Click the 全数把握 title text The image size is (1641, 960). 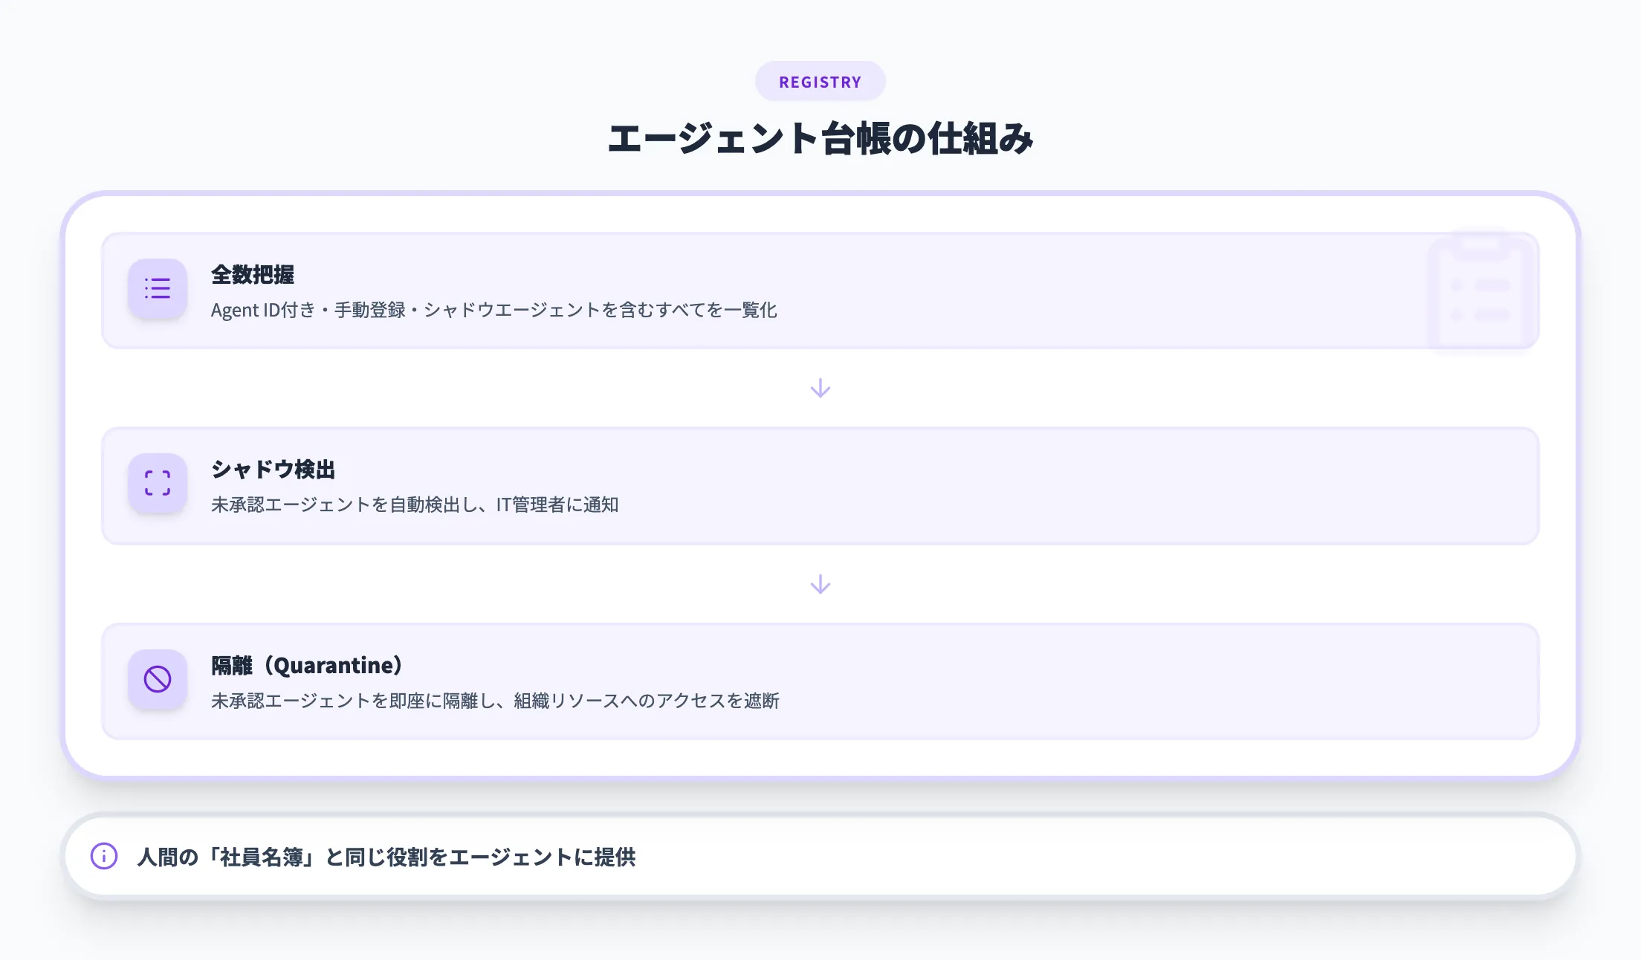point(253,275)
